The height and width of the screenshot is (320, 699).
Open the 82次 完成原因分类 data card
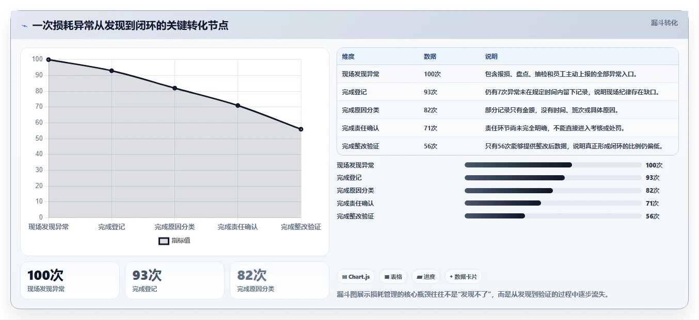tap(279, 280)
